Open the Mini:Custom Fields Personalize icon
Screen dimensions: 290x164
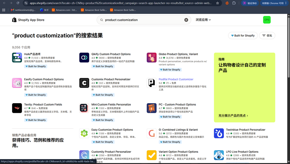coord(84,108)
